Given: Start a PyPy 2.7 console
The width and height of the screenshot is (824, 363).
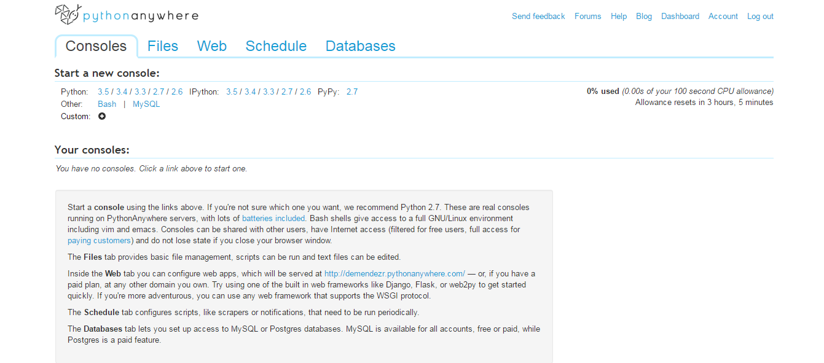Looking at the screenshot, I should coord(352,92).
